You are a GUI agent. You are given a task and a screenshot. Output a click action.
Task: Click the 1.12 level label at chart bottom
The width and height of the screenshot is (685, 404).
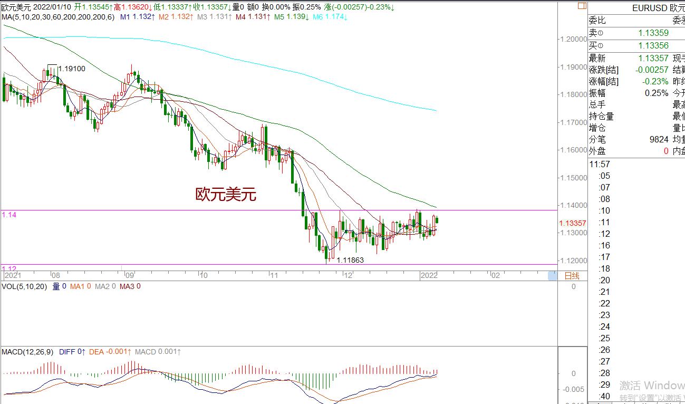pos(9,268)
